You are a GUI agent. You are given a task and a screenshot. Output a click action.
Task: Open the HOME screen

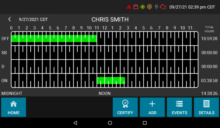[x=13, y=107]
